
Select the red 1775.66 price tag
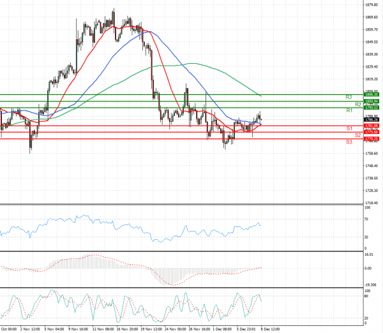372,132
